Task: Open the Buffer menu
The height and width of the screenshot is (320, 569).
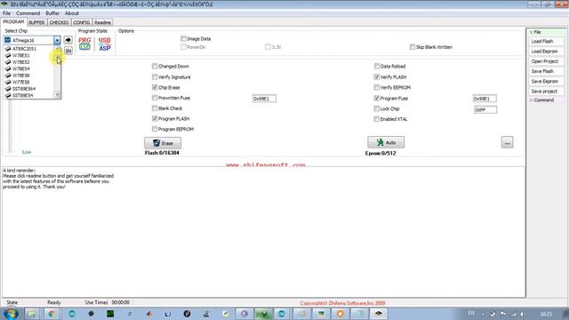Action: click(52, 13)
